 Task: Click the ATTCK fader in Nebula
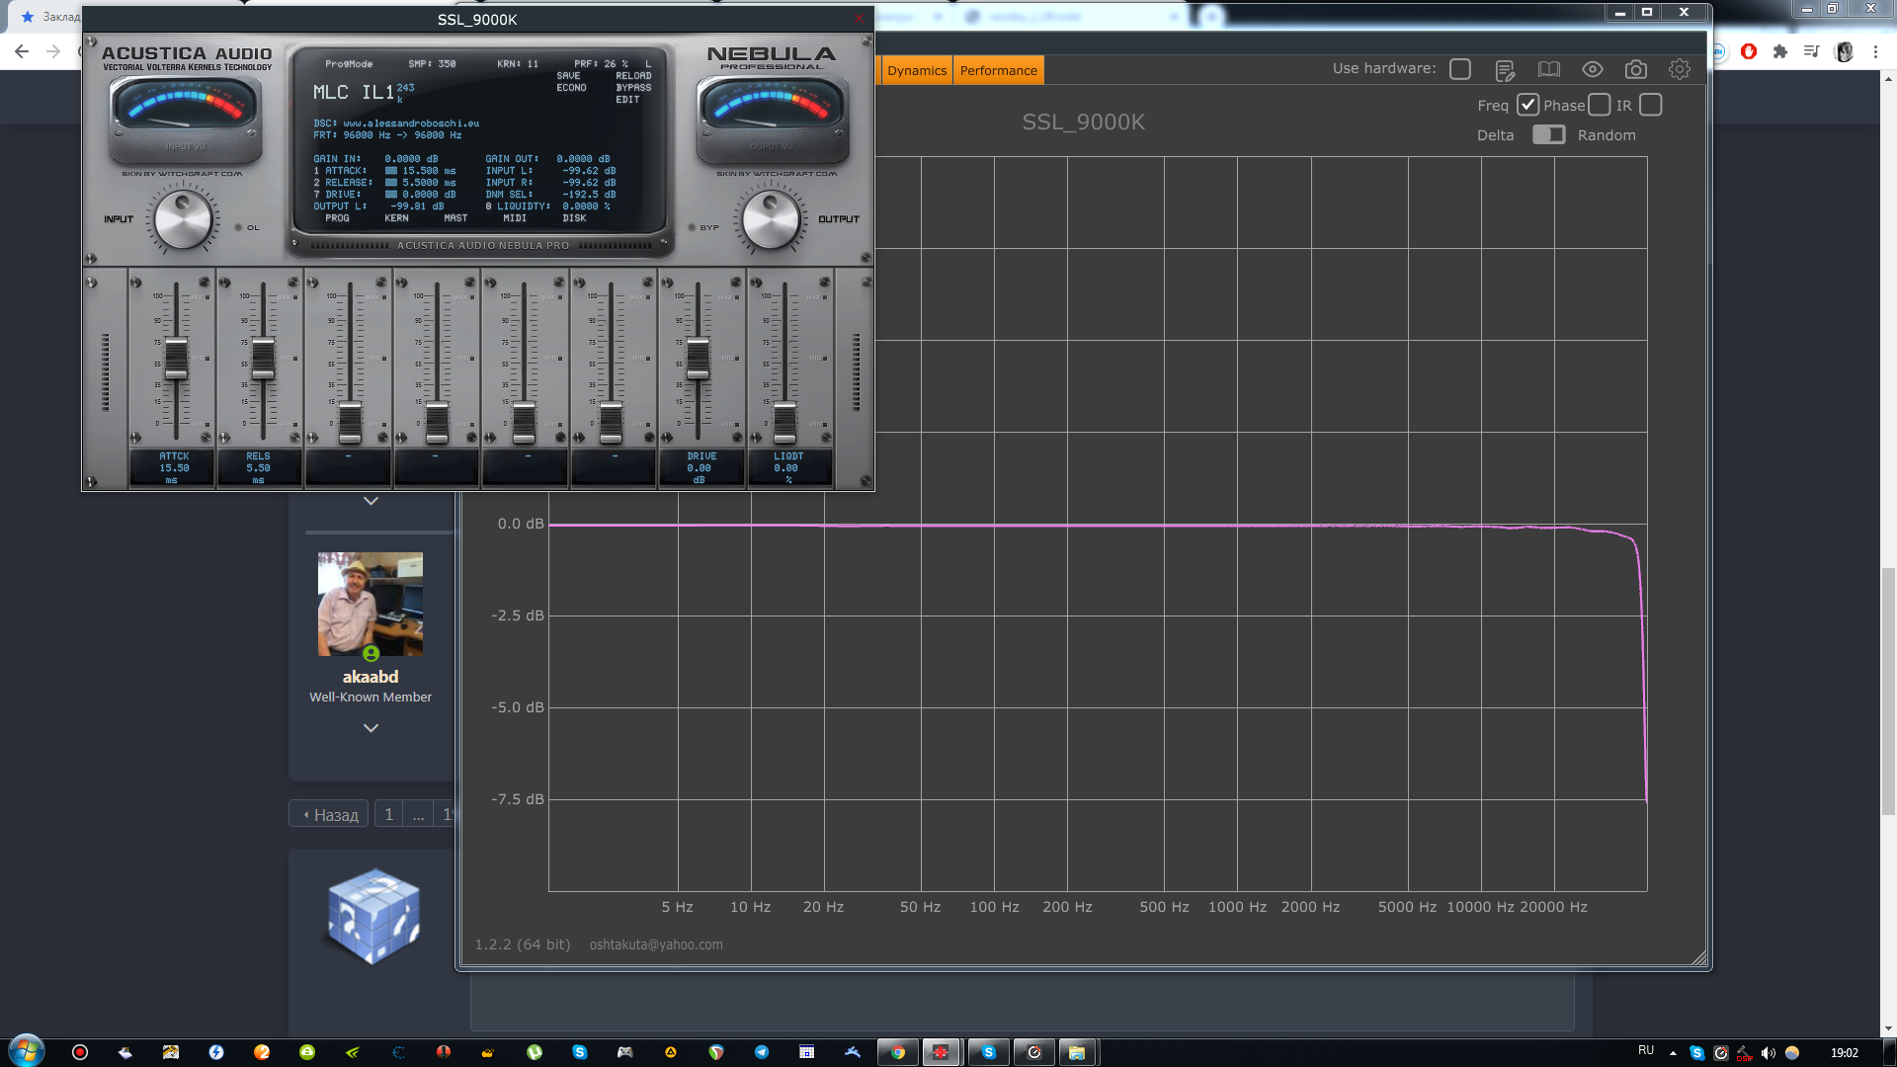[176, 360]
